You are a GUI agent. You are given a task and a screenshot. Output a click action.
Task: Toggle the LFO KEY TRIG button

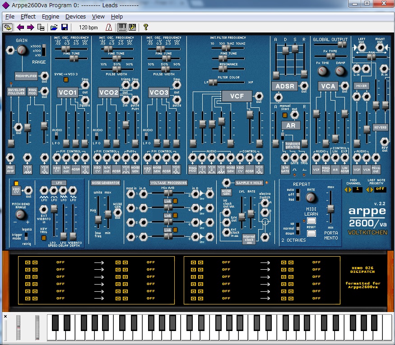(x=44, y=238)
